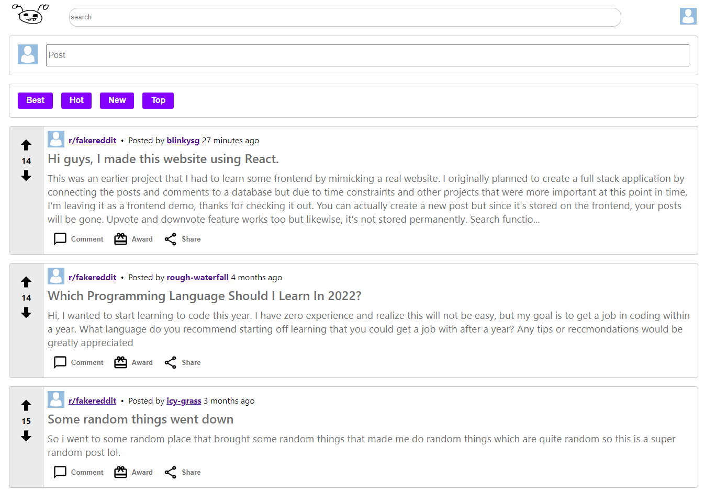
Task: Click the Post text field to create a post
Action: pyautogui.click(x=366, y=55)
